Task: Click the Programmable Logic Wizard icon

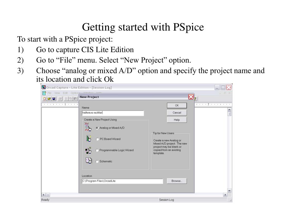Action: [x=88, y=150]
